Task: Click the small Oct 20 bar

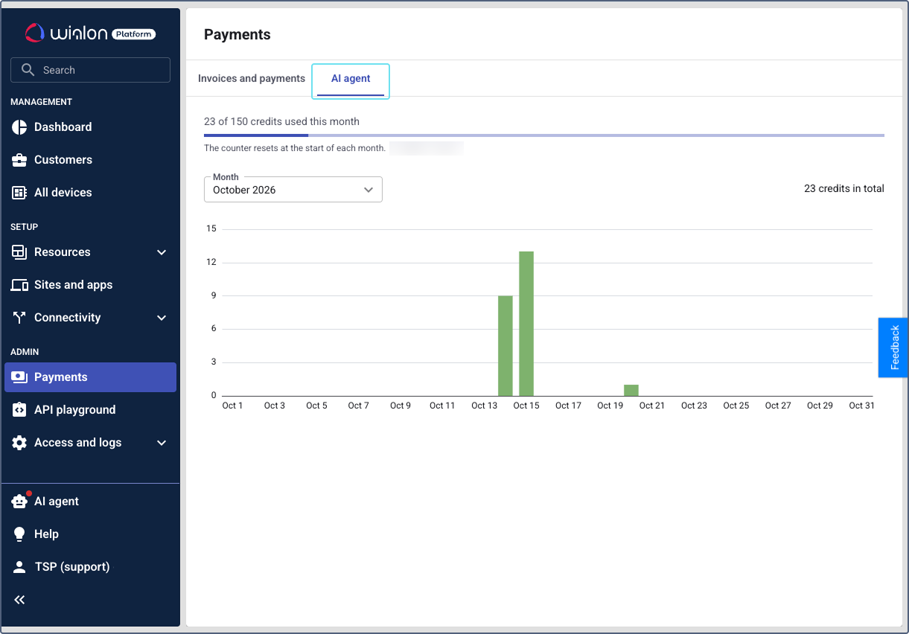Action: pos(631,390)
